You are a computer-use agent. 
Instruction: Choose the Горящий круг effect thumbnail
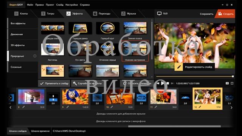pos(107,28)
